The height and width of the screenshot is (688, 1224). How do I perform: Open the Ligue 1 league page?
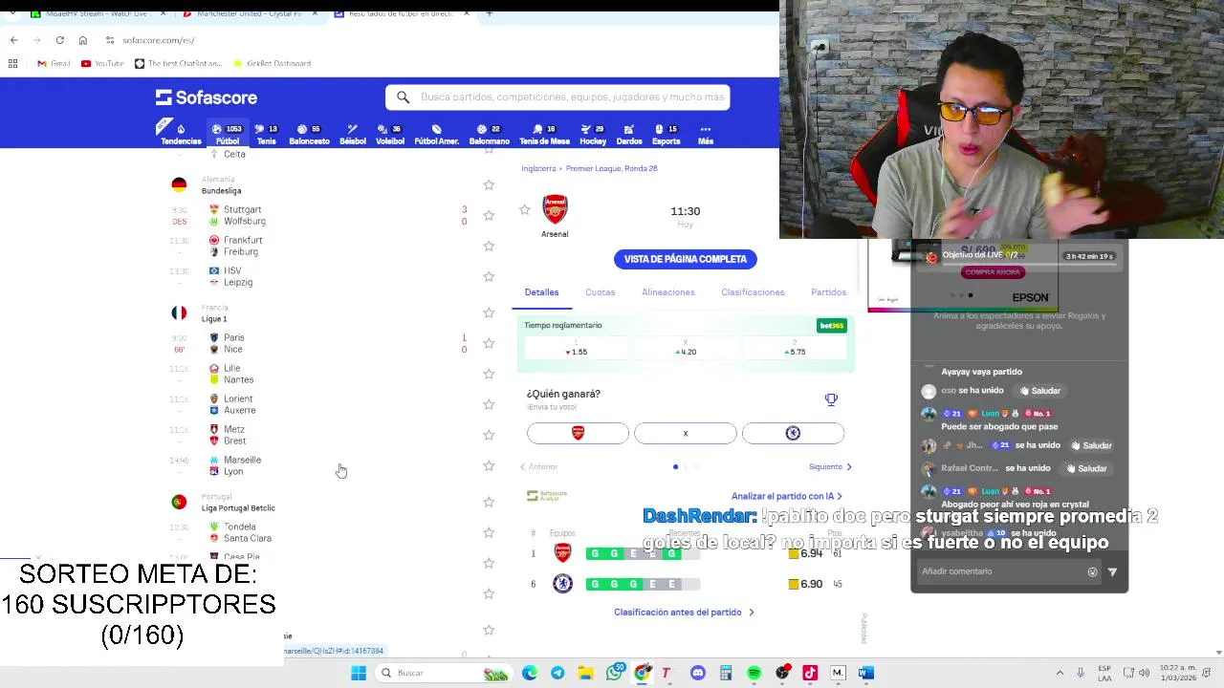pos(214,318)
